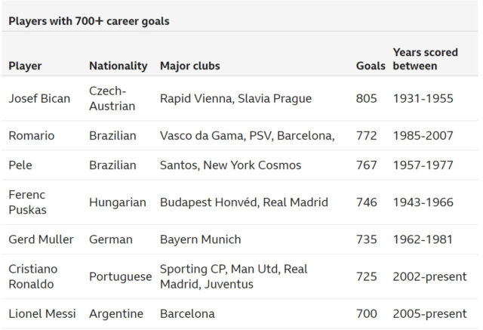
Task: Click the Budapest Honvéd, Real Madrid cell
Action: click(244, 202)
